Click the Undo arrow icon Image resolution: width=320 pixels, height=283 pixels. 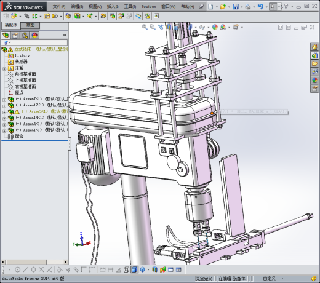(260, 7)
